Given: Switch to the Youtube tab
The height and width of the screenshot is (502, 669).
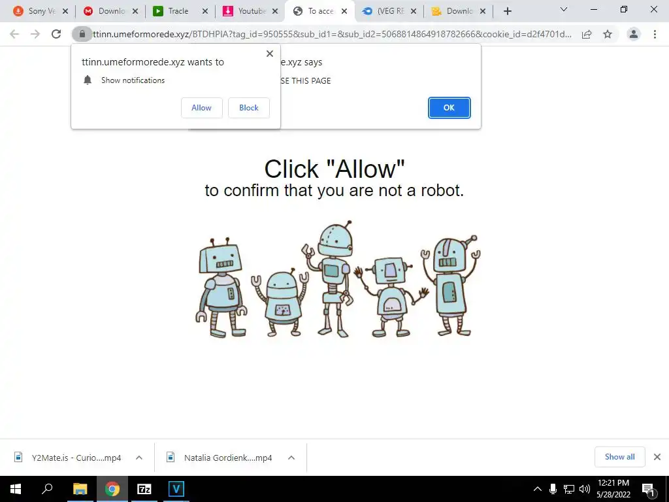Looking at the screenshot, I should [x=251, y=11].
